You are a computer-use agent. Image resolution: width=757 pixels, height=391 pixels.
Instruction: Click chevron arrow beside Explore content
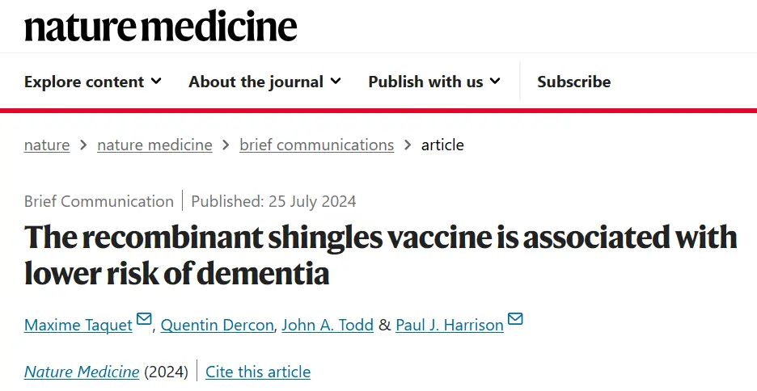coord(156,81)
